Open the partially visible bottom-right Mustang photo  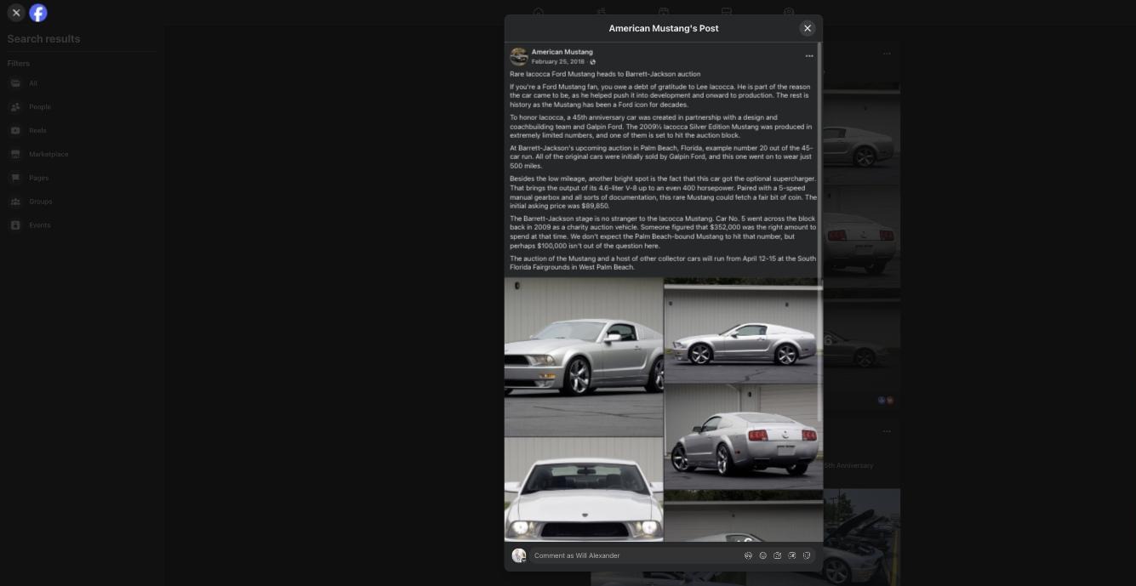tap(744, 516)
